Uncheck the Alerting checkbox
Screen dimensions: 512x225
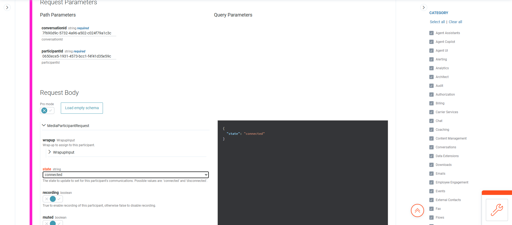[431, 59]
